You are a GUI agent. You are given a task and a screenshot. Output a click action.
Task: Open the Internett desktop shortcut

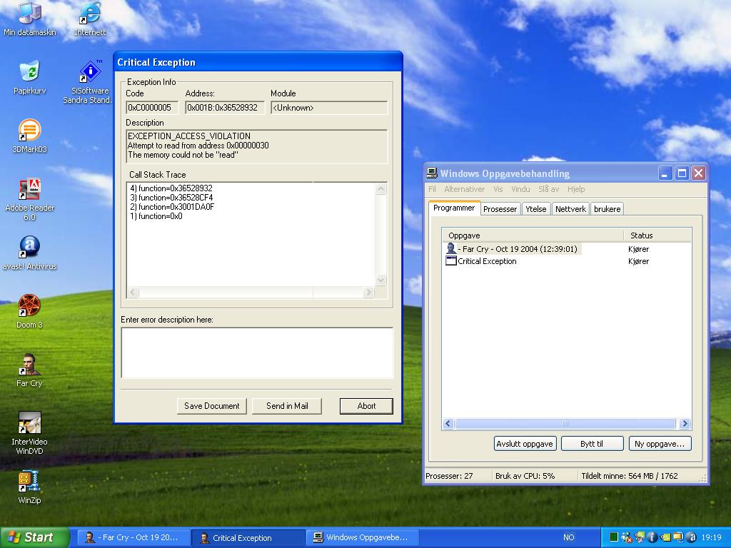pyautogui.click(x=90, y=19)
